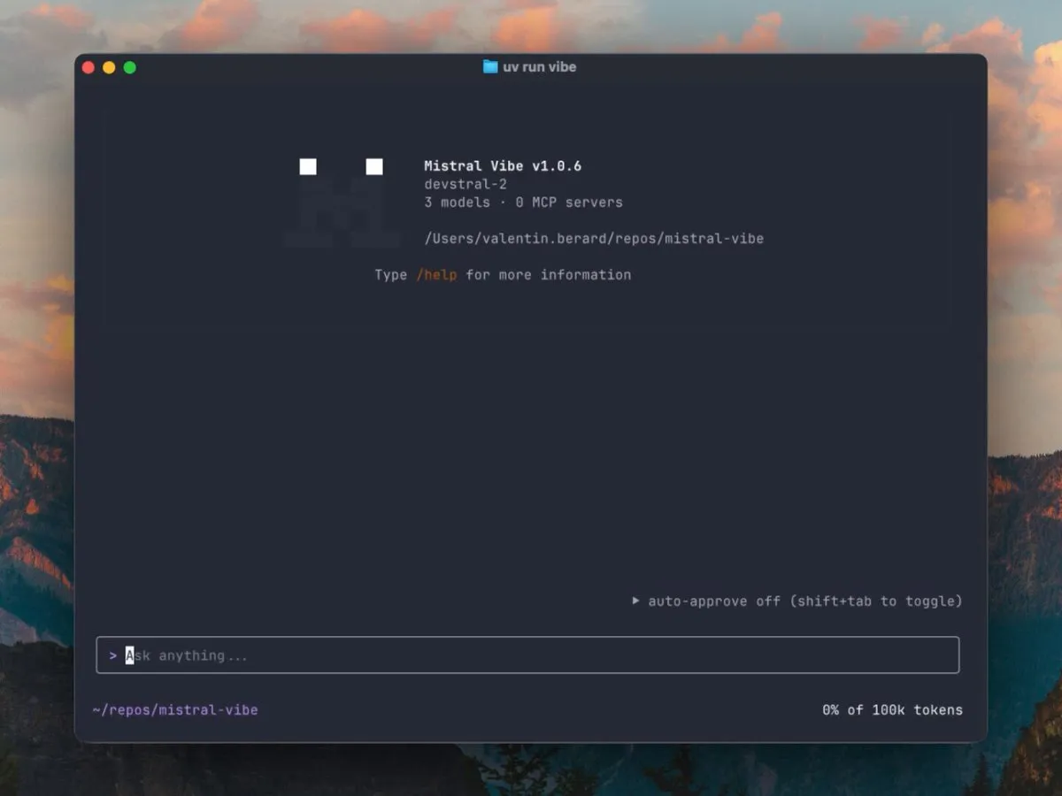Image resolution: width=1062 pixels, height=796 pixels.
Task: Click the > prompt symbol in input box
Action: coord(113,655)
